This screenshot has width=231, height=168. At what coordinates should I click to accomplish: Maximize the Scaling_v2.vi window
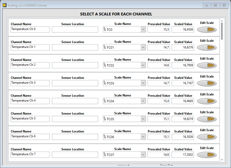(215, 5)
